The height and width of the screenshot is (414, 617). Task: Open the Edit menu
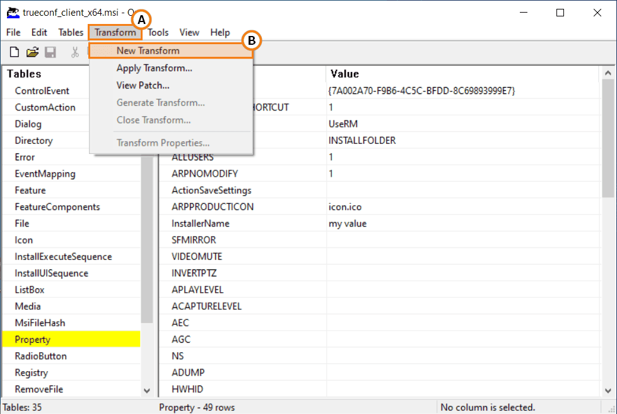click(x=39, y=32)
